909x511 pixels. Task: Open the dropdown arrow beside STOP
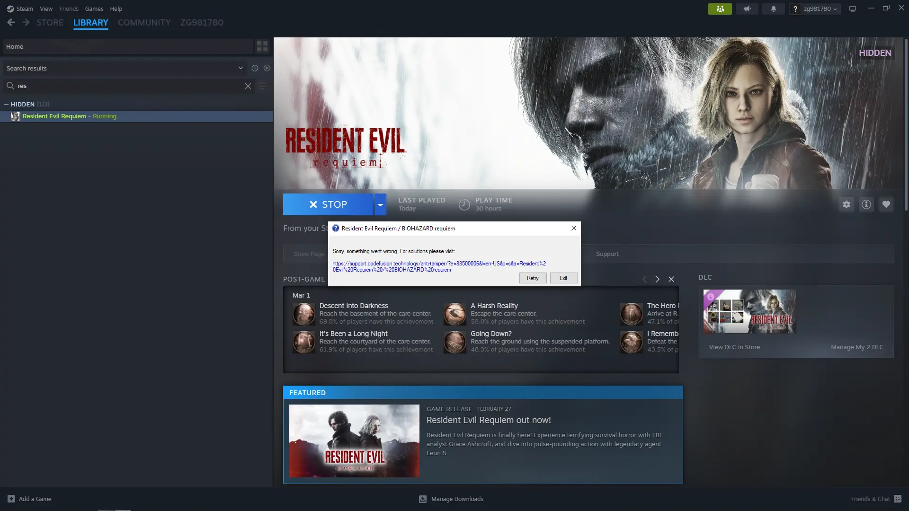[380, 204]
